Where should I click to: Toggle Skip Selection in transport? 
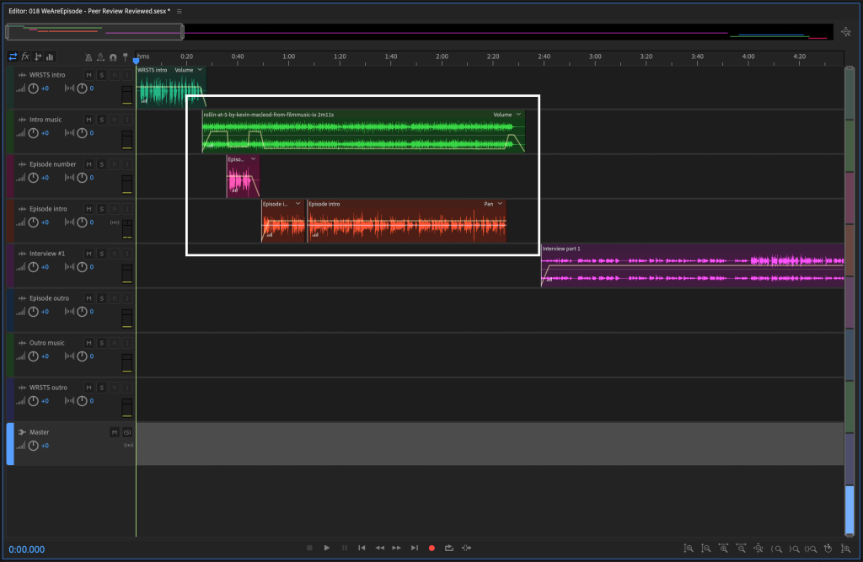click(x=467, y=548)
